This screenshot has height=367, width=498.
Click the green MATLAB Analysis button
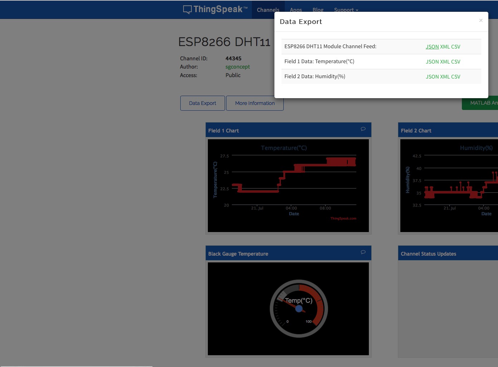480,103
